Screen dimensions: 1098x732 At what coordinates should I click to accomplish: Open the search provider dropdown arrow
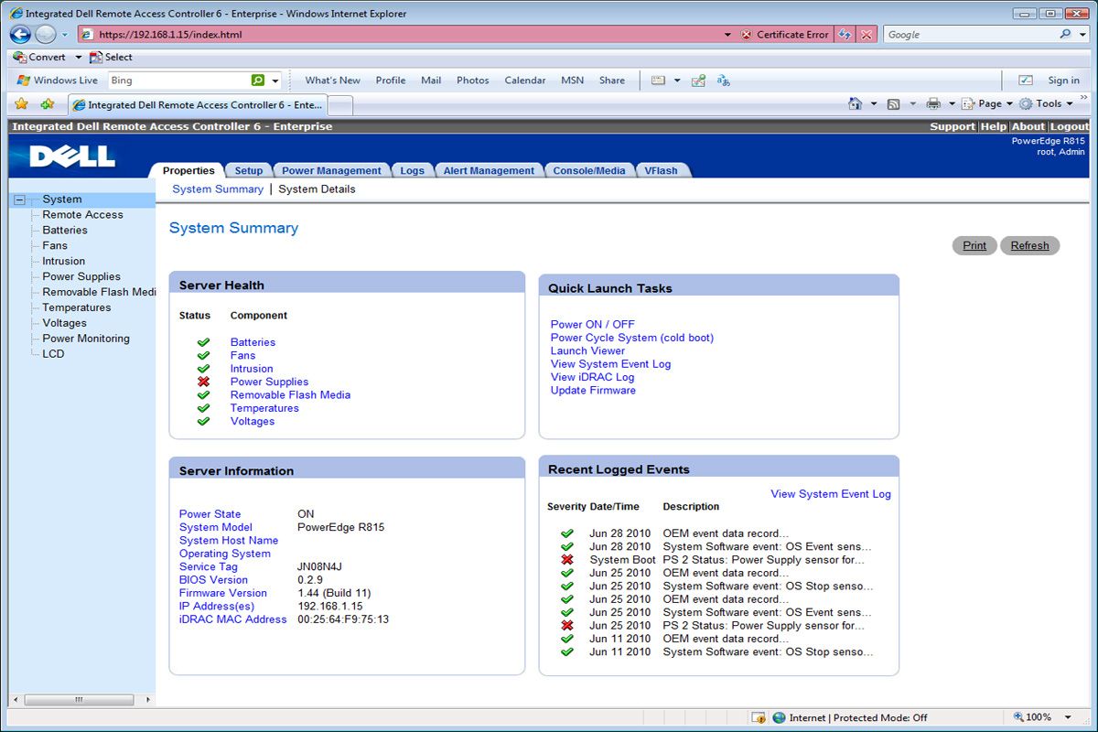(1082, 34)
